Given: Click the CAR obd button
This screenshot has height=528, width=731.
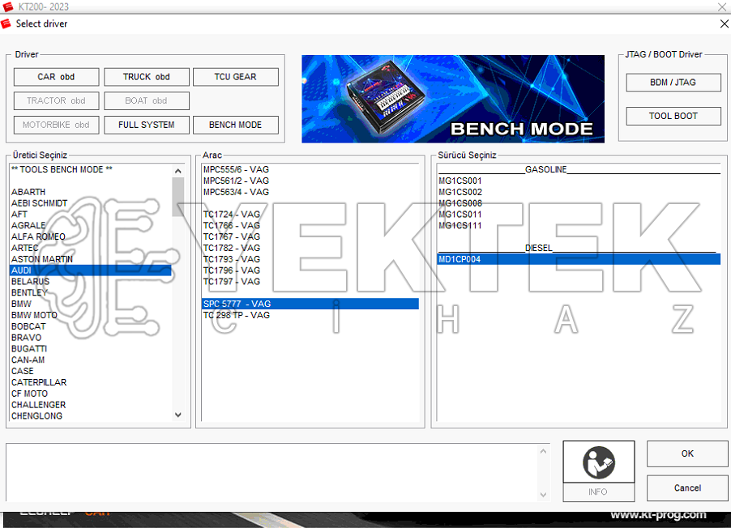Looking at the screenshot, I should [57, 77].
